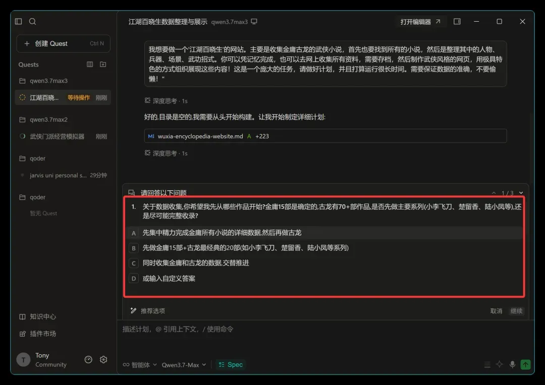
Task: Click the Quests column layout icon
Action: (90, 64)
